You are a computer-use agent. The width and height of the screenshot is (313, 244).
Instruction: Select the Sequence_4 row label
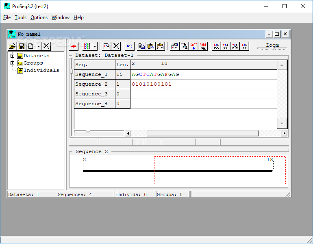95,104
